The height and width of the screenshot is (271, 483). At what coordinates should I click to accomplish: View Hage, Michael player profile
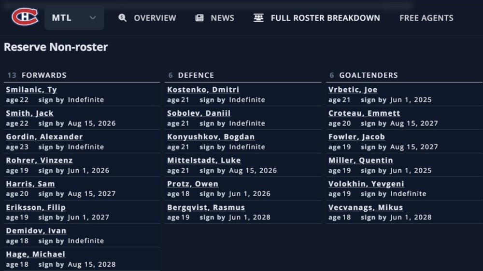point(35,255)
